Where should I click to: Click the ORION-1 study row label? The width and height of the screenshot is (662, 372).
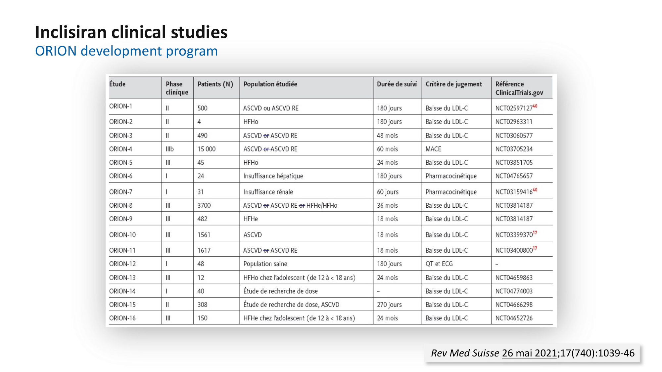(120, 106)
